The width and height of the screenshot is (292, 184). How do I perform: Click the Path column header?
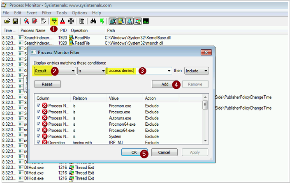[x=111, y=30]
